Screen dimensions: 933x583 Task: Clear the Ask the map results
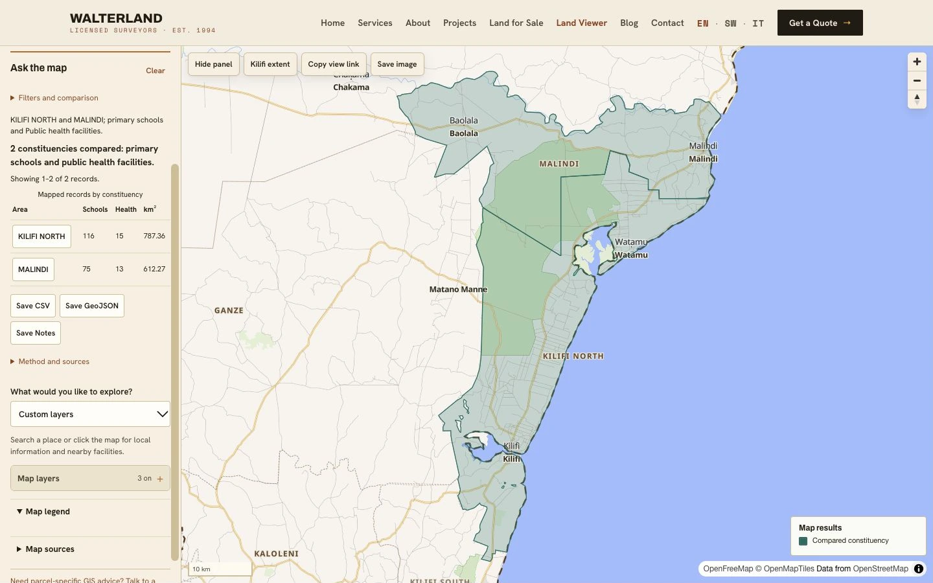pos(155,71)
